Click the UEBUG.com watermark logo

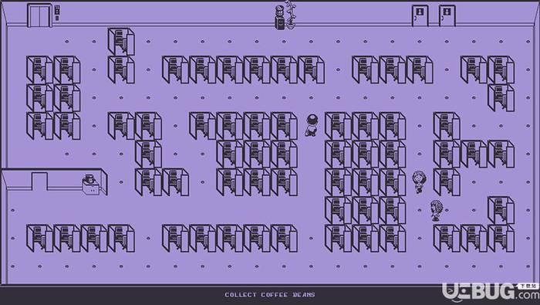tap(491, 292)
